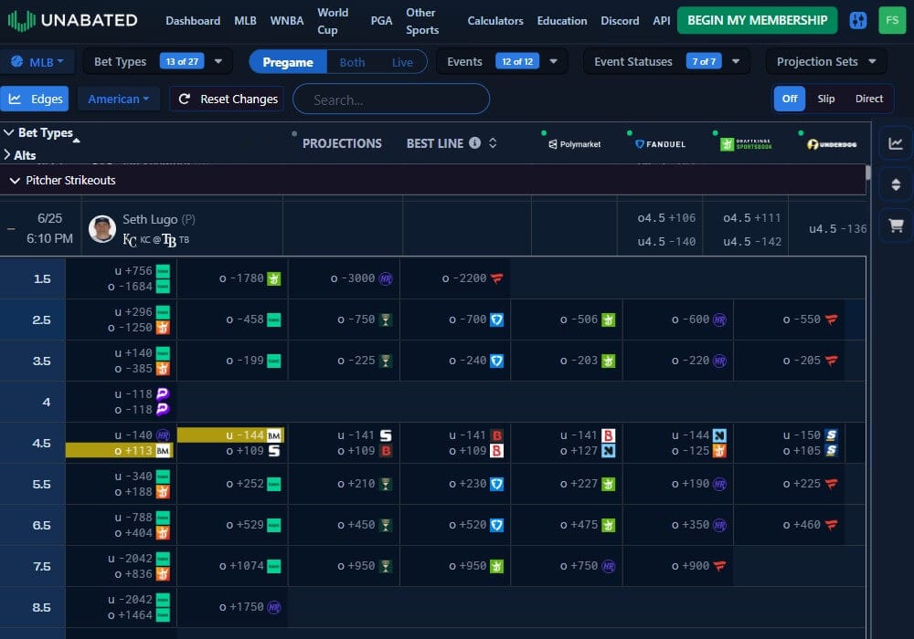Click Reset Changes button

228,99
